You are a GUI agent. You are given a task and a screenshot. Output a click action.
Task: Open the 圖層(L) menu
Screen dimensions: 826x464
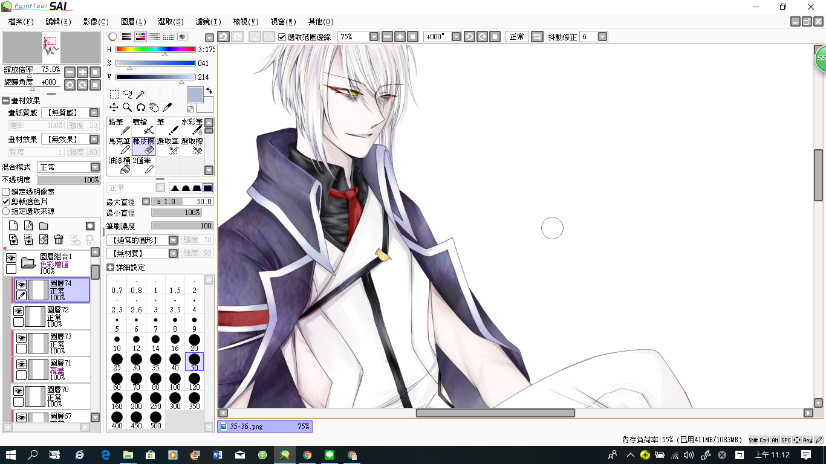[134, 21]
